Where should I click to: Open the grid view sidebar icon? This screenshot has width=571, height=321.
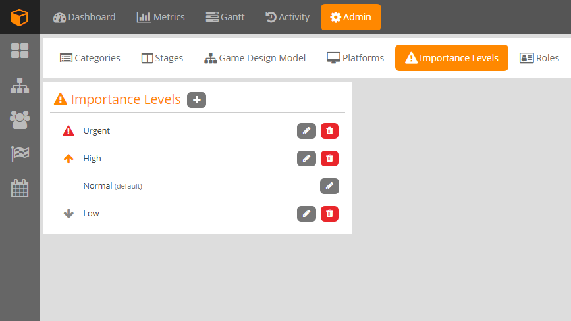click(20, 51)
